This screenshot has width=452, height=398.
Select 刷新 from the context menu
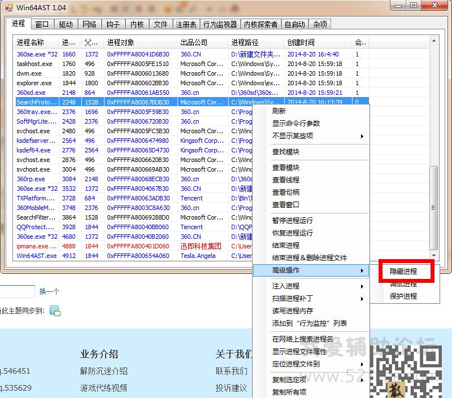(279, 111)
